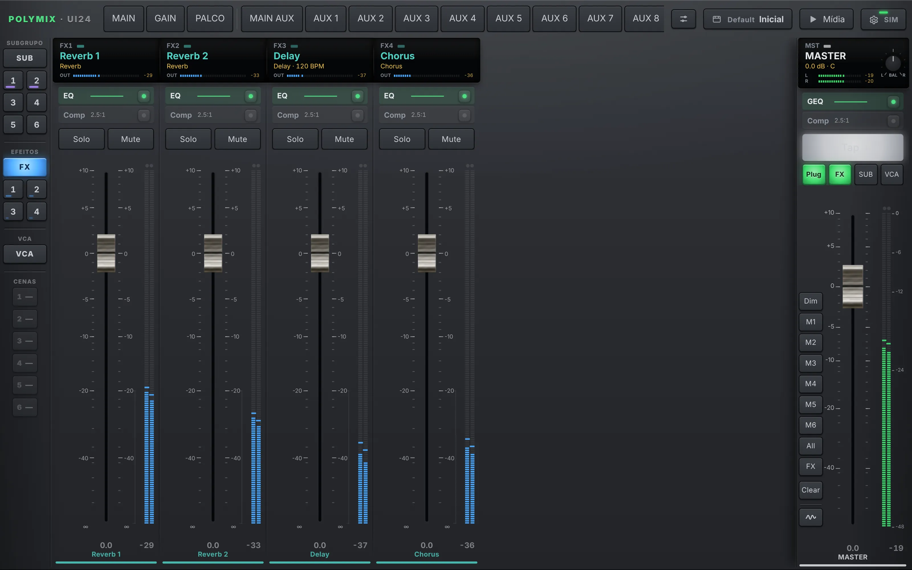Enable the Comp on Delay channel
The image size is (912, 570).
coord(357,115)
